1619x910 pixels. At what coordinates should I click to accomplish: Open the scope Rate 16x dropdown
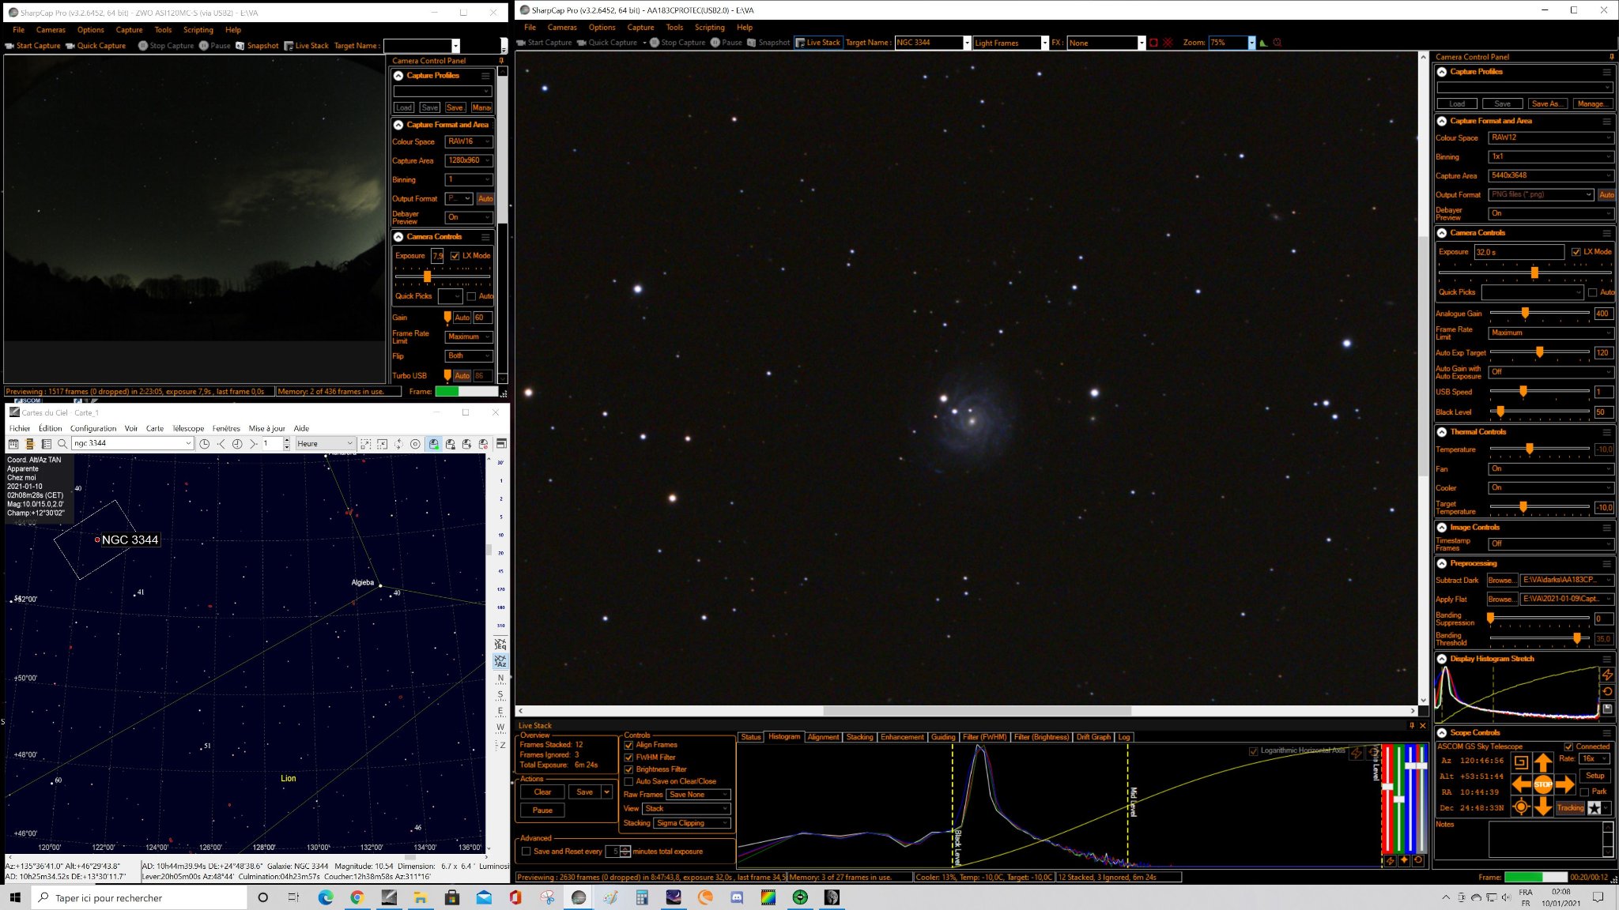point(1594,758)
